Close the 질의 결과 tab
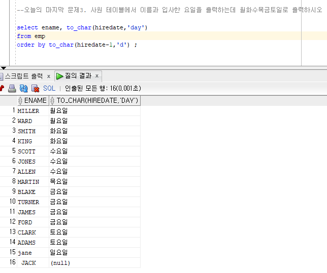Screen dimensions: 327x273 [x=96, y=76]
